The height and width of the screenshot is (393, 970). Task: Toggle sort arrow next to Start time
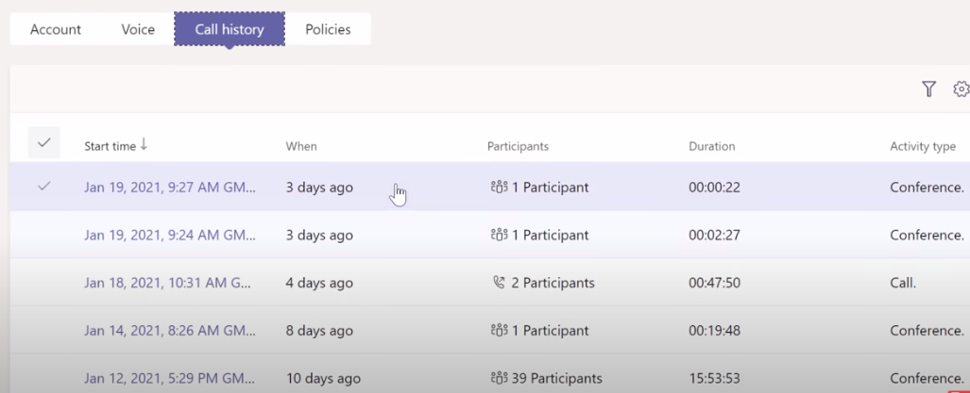(144, 145)
